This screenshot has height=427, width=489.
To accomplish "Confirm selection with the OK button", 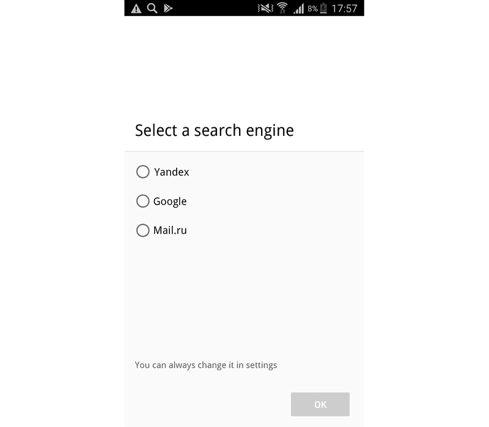I will [x=320, y=404].
